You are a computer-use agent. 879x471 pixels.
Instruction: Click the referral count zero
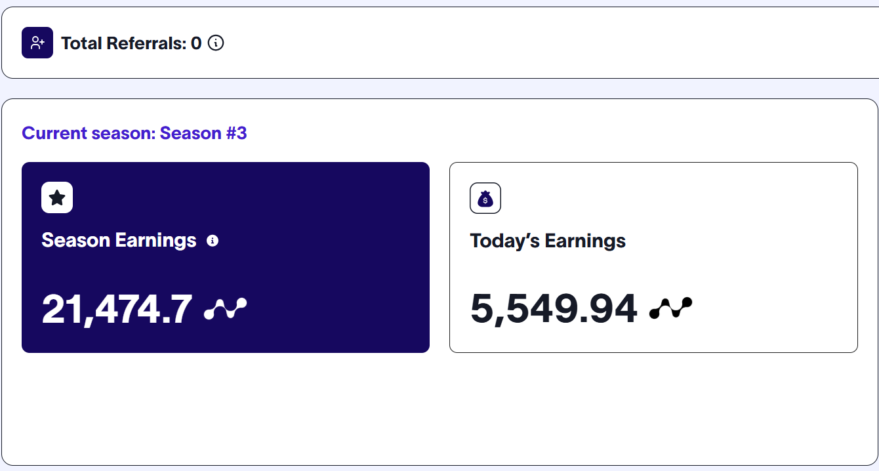(196, 44)
